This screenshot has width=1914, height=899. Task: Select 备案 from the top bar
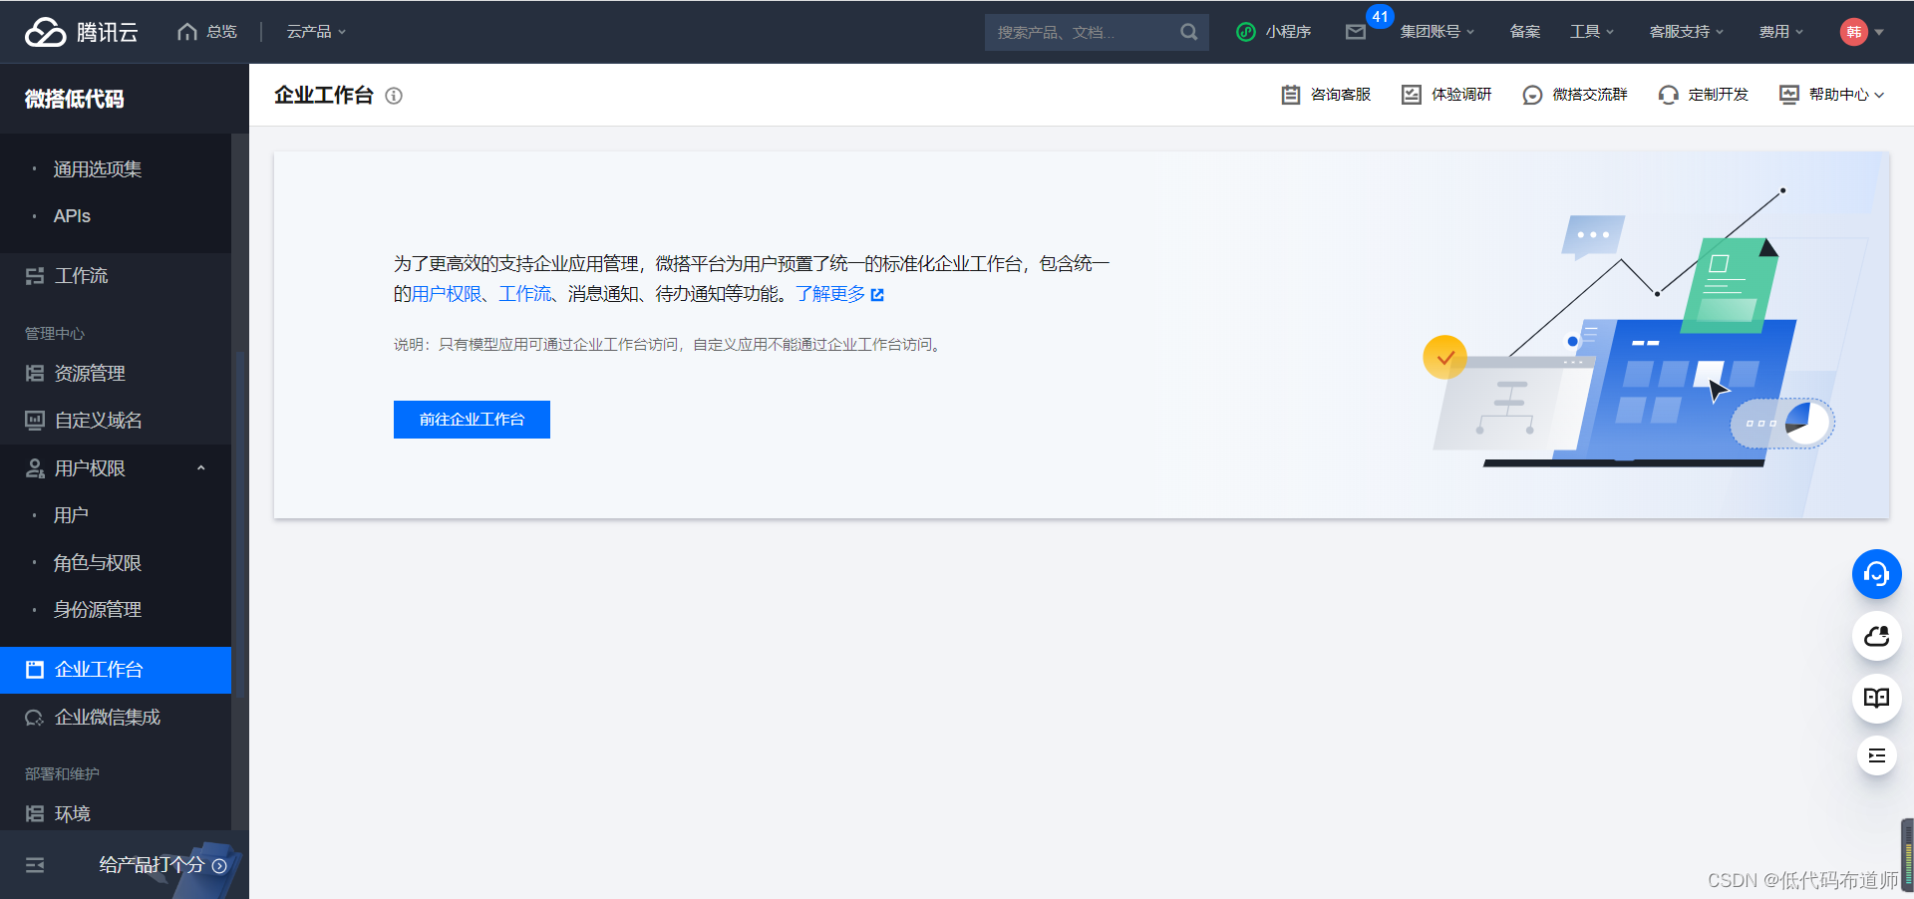1524,31
